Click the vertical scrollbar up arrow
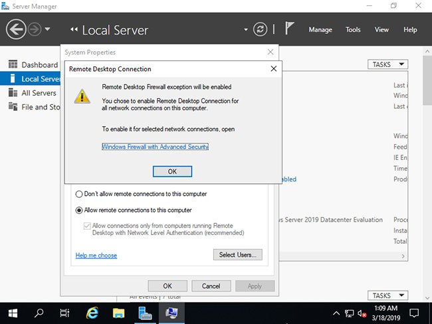 [427, 51]
